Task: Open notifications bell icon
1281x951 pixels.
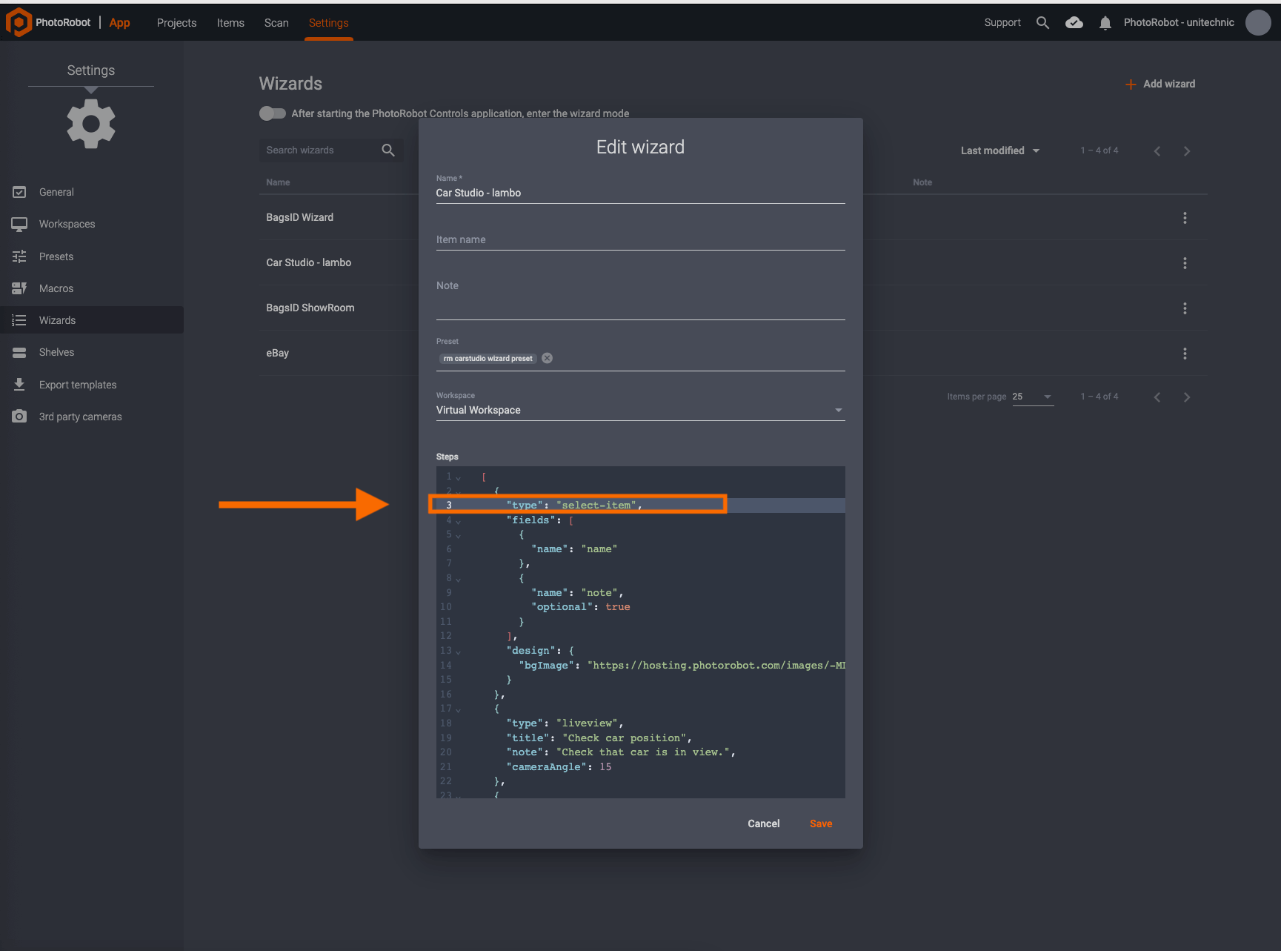Action: (1105, 23)
